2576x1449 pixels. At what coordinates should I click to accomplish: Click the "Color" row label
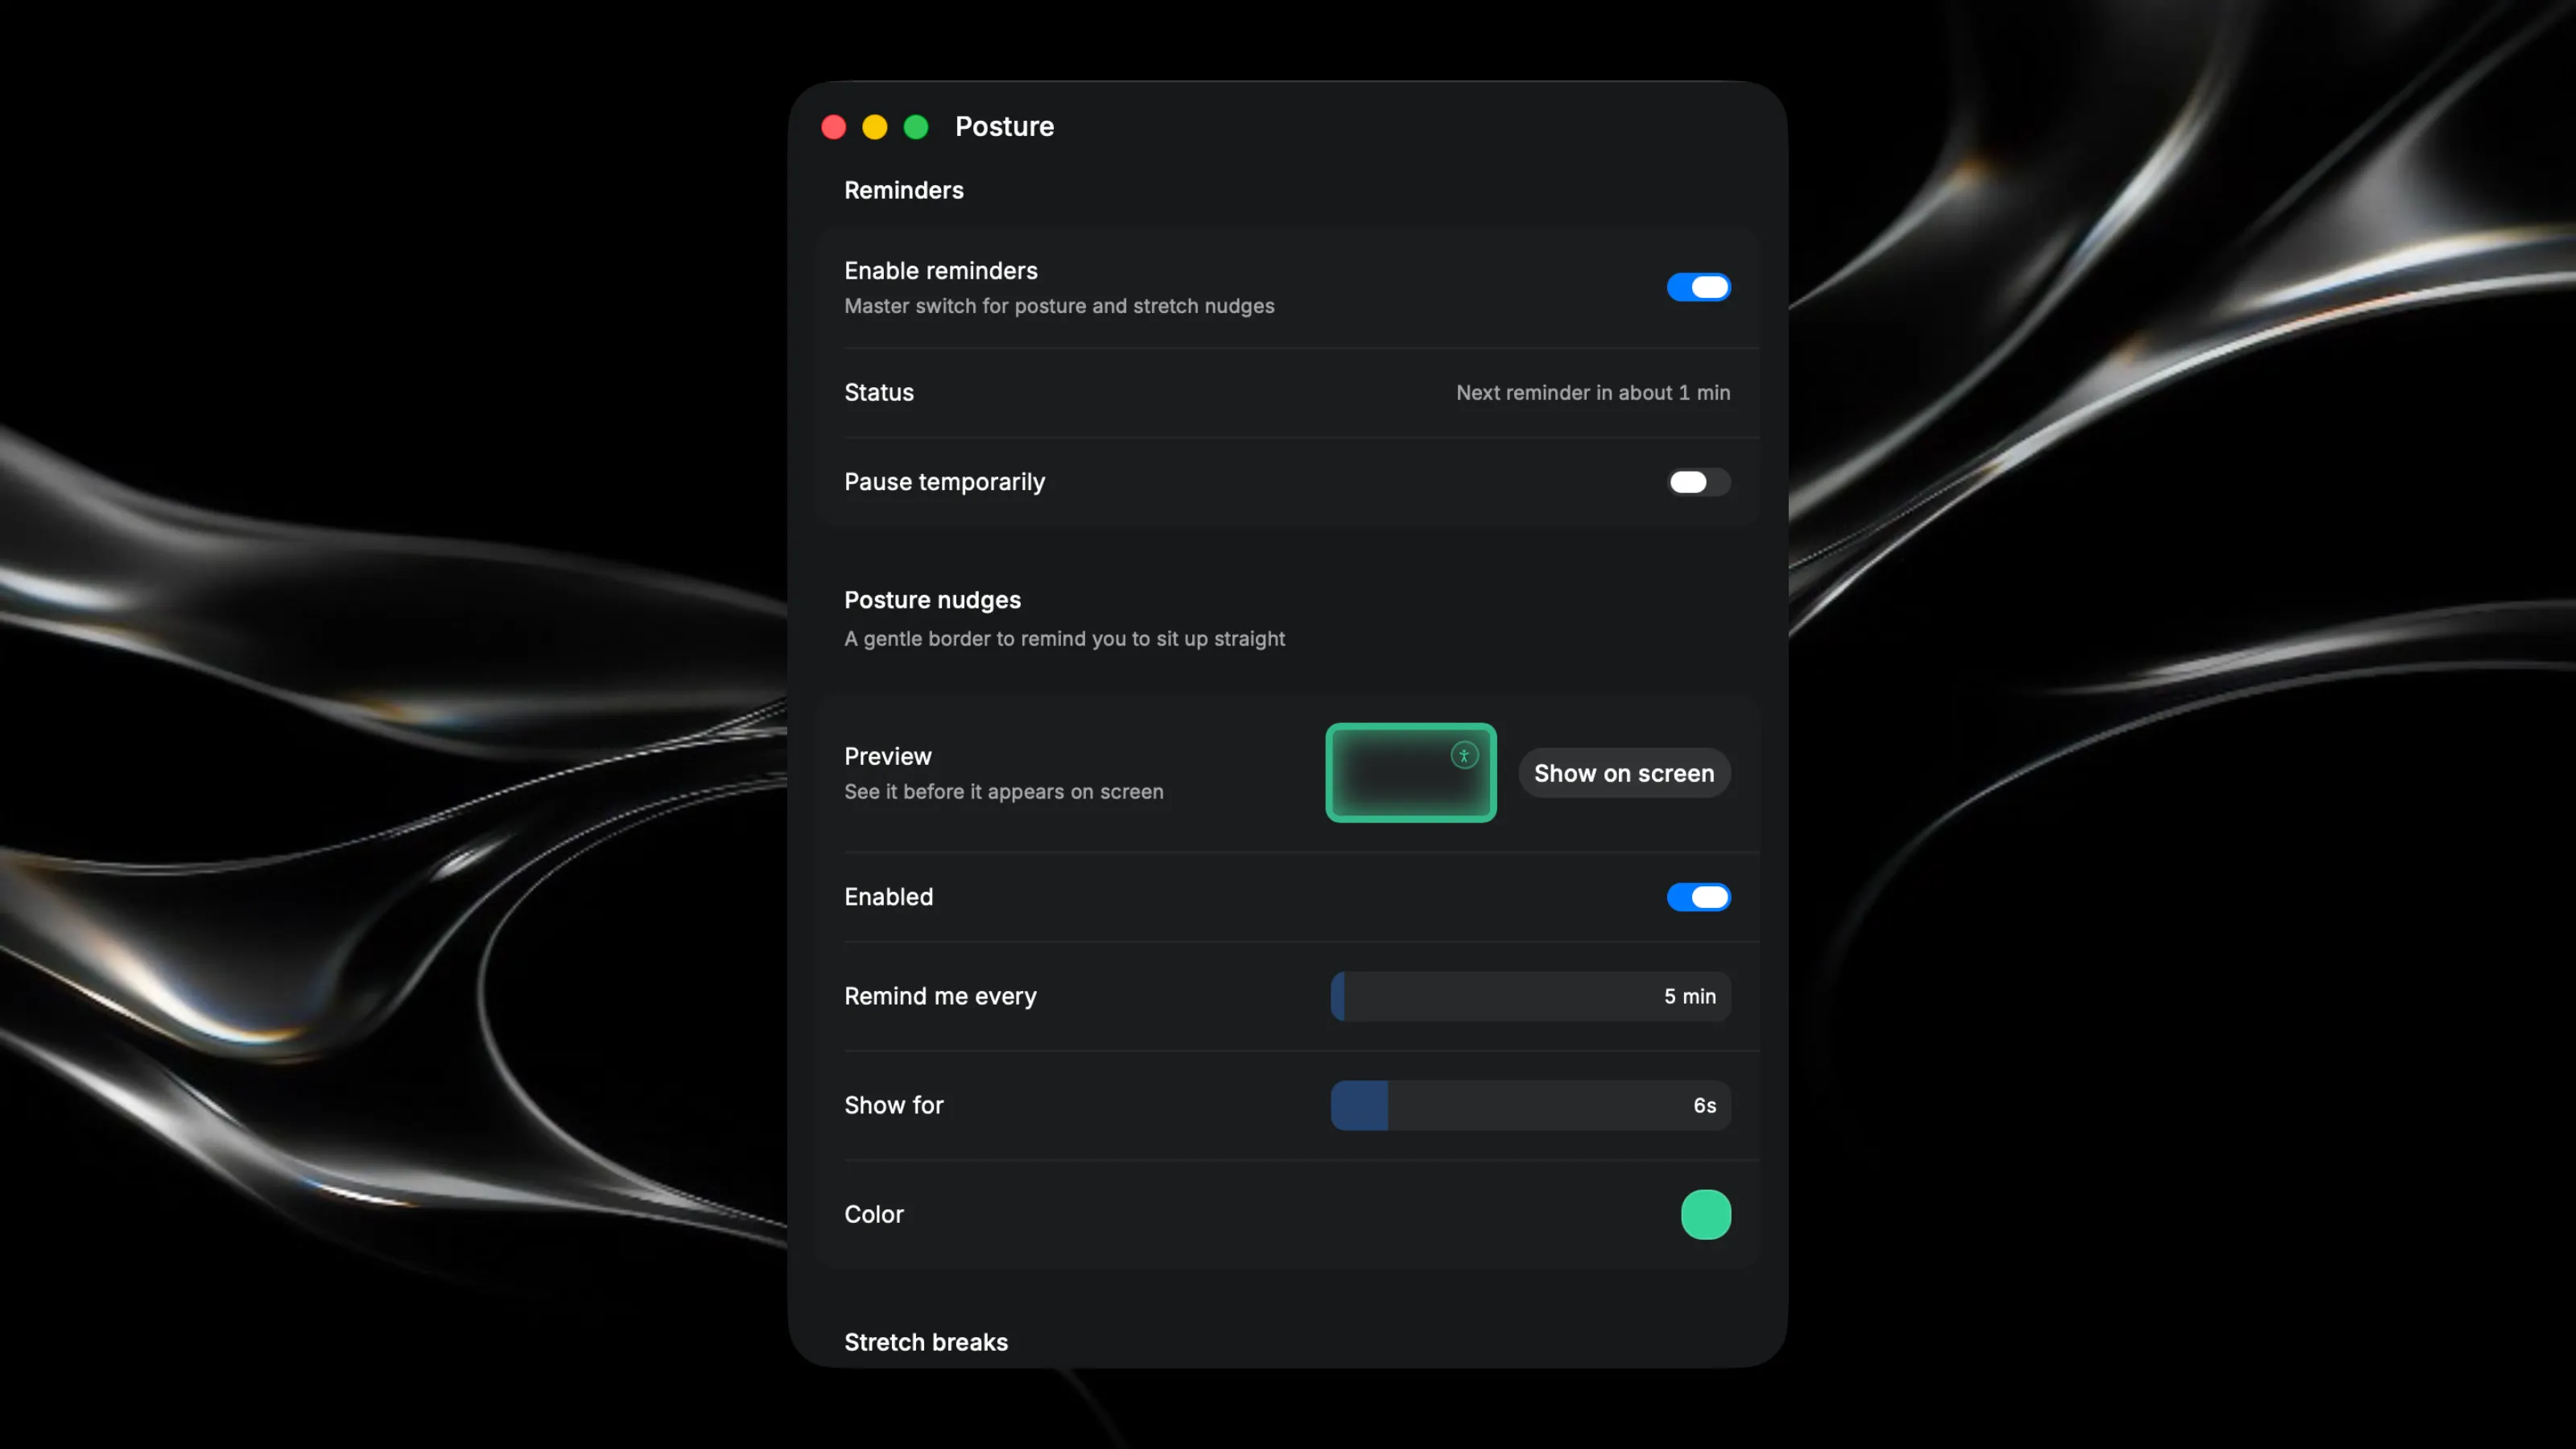pos(873,1214)
